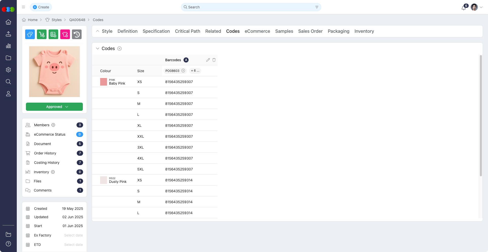Open notifications bell icon

[463, 8]
